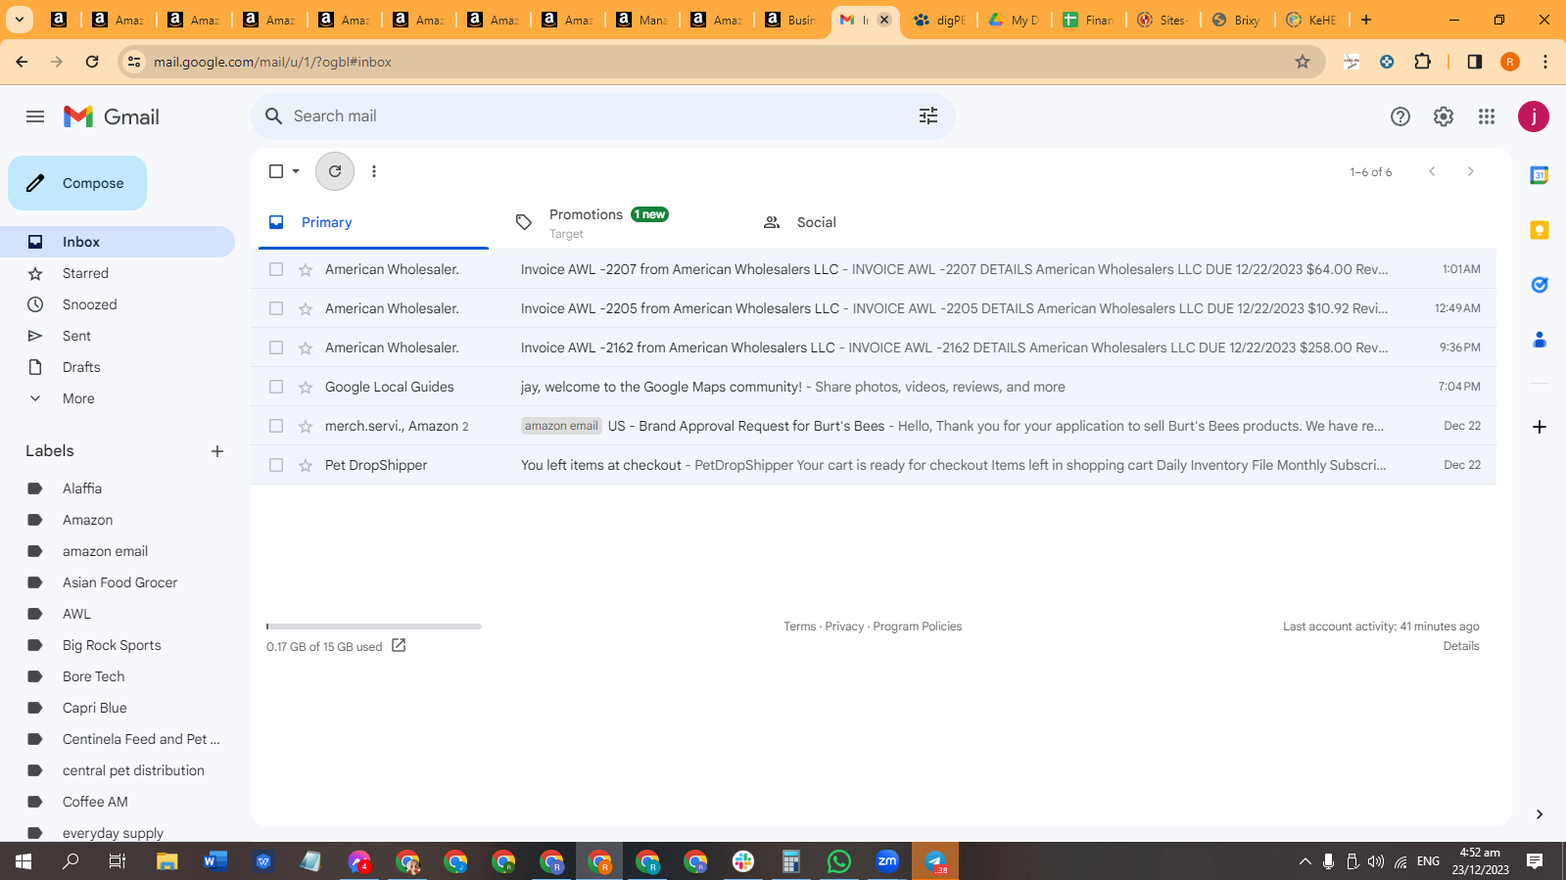This screenshot has width=1566, height=880.
Task: Focus the browser address bar
Action: pyautogui.click(x=721, y=62)
